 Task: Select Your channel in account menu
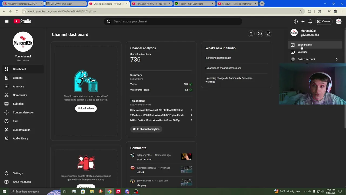tap(315, 45)
